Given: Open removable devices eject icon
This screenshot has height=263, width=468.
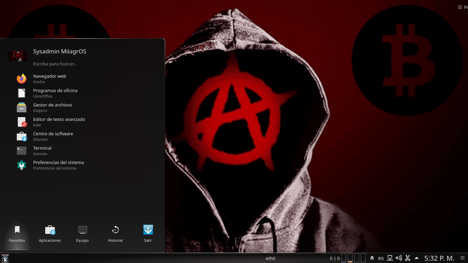Looking at the screenshot, I should point(372,258).
